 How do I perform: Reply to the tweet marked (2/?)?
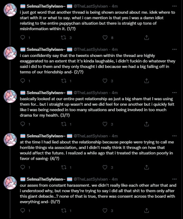click(x=23, y=81)
